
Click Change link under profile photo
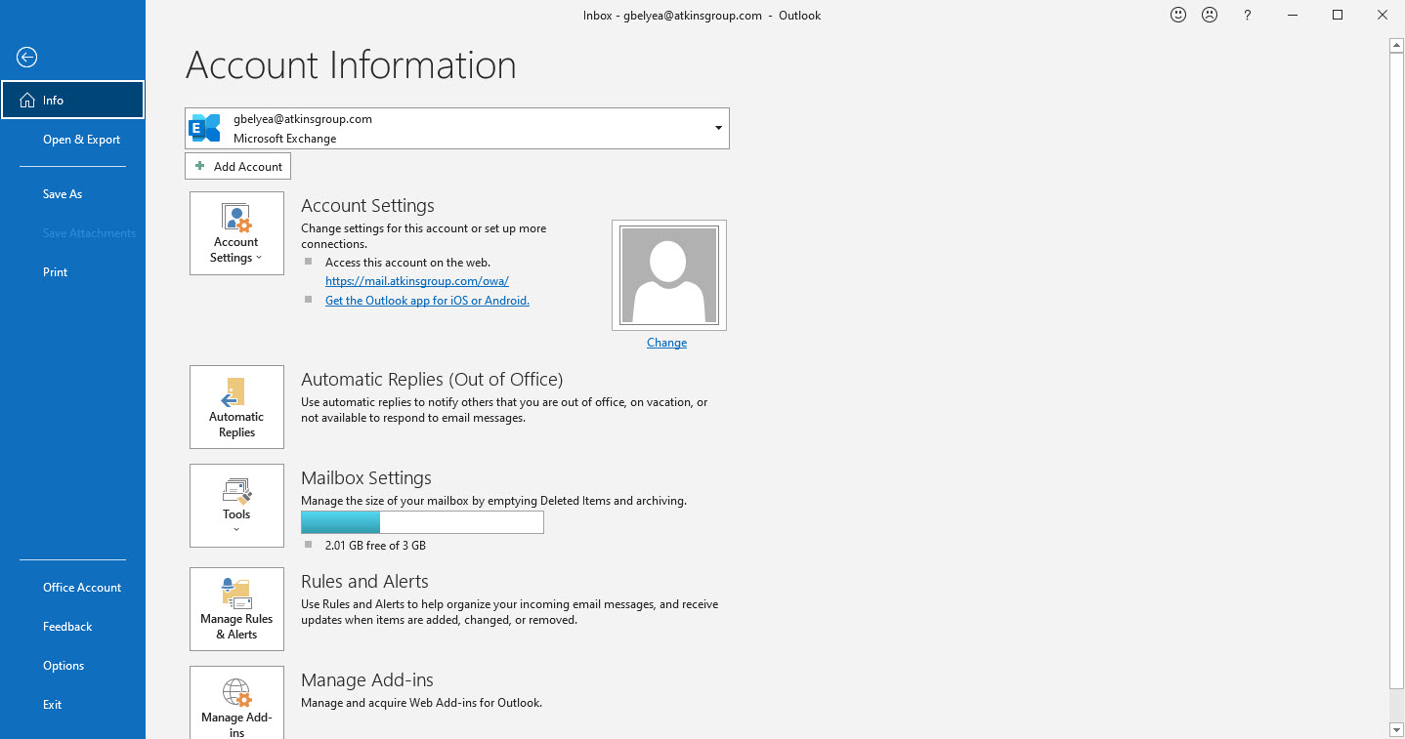666,343
